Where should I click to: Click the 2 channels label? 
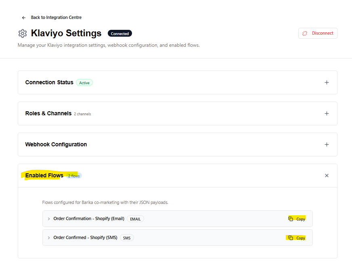click(x=82, y=114)
